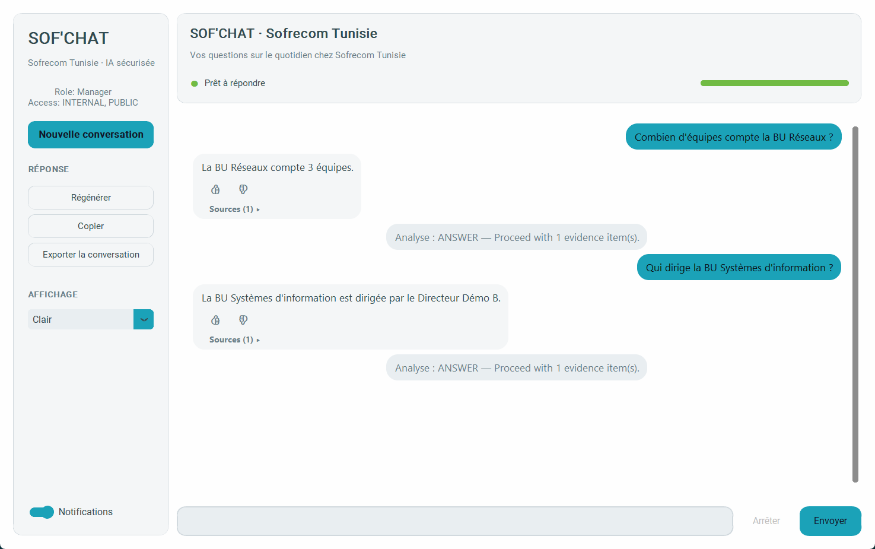Click the header subtitle 'Vos questions sur le quotidien'
The width and height of the screenshot is (875, 549).
click(x=298, y=55)
